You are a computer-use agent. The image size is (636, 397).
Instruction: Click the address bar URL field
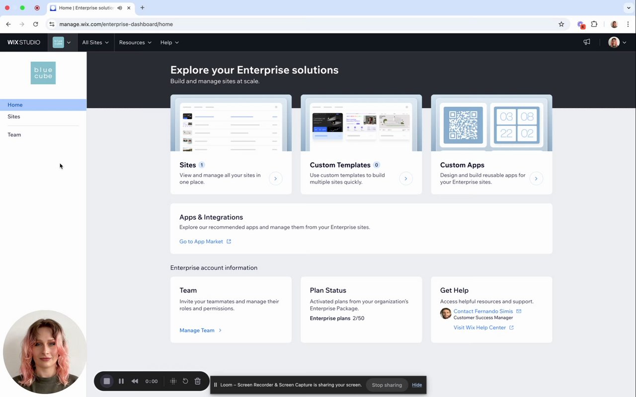coord(307,24)
